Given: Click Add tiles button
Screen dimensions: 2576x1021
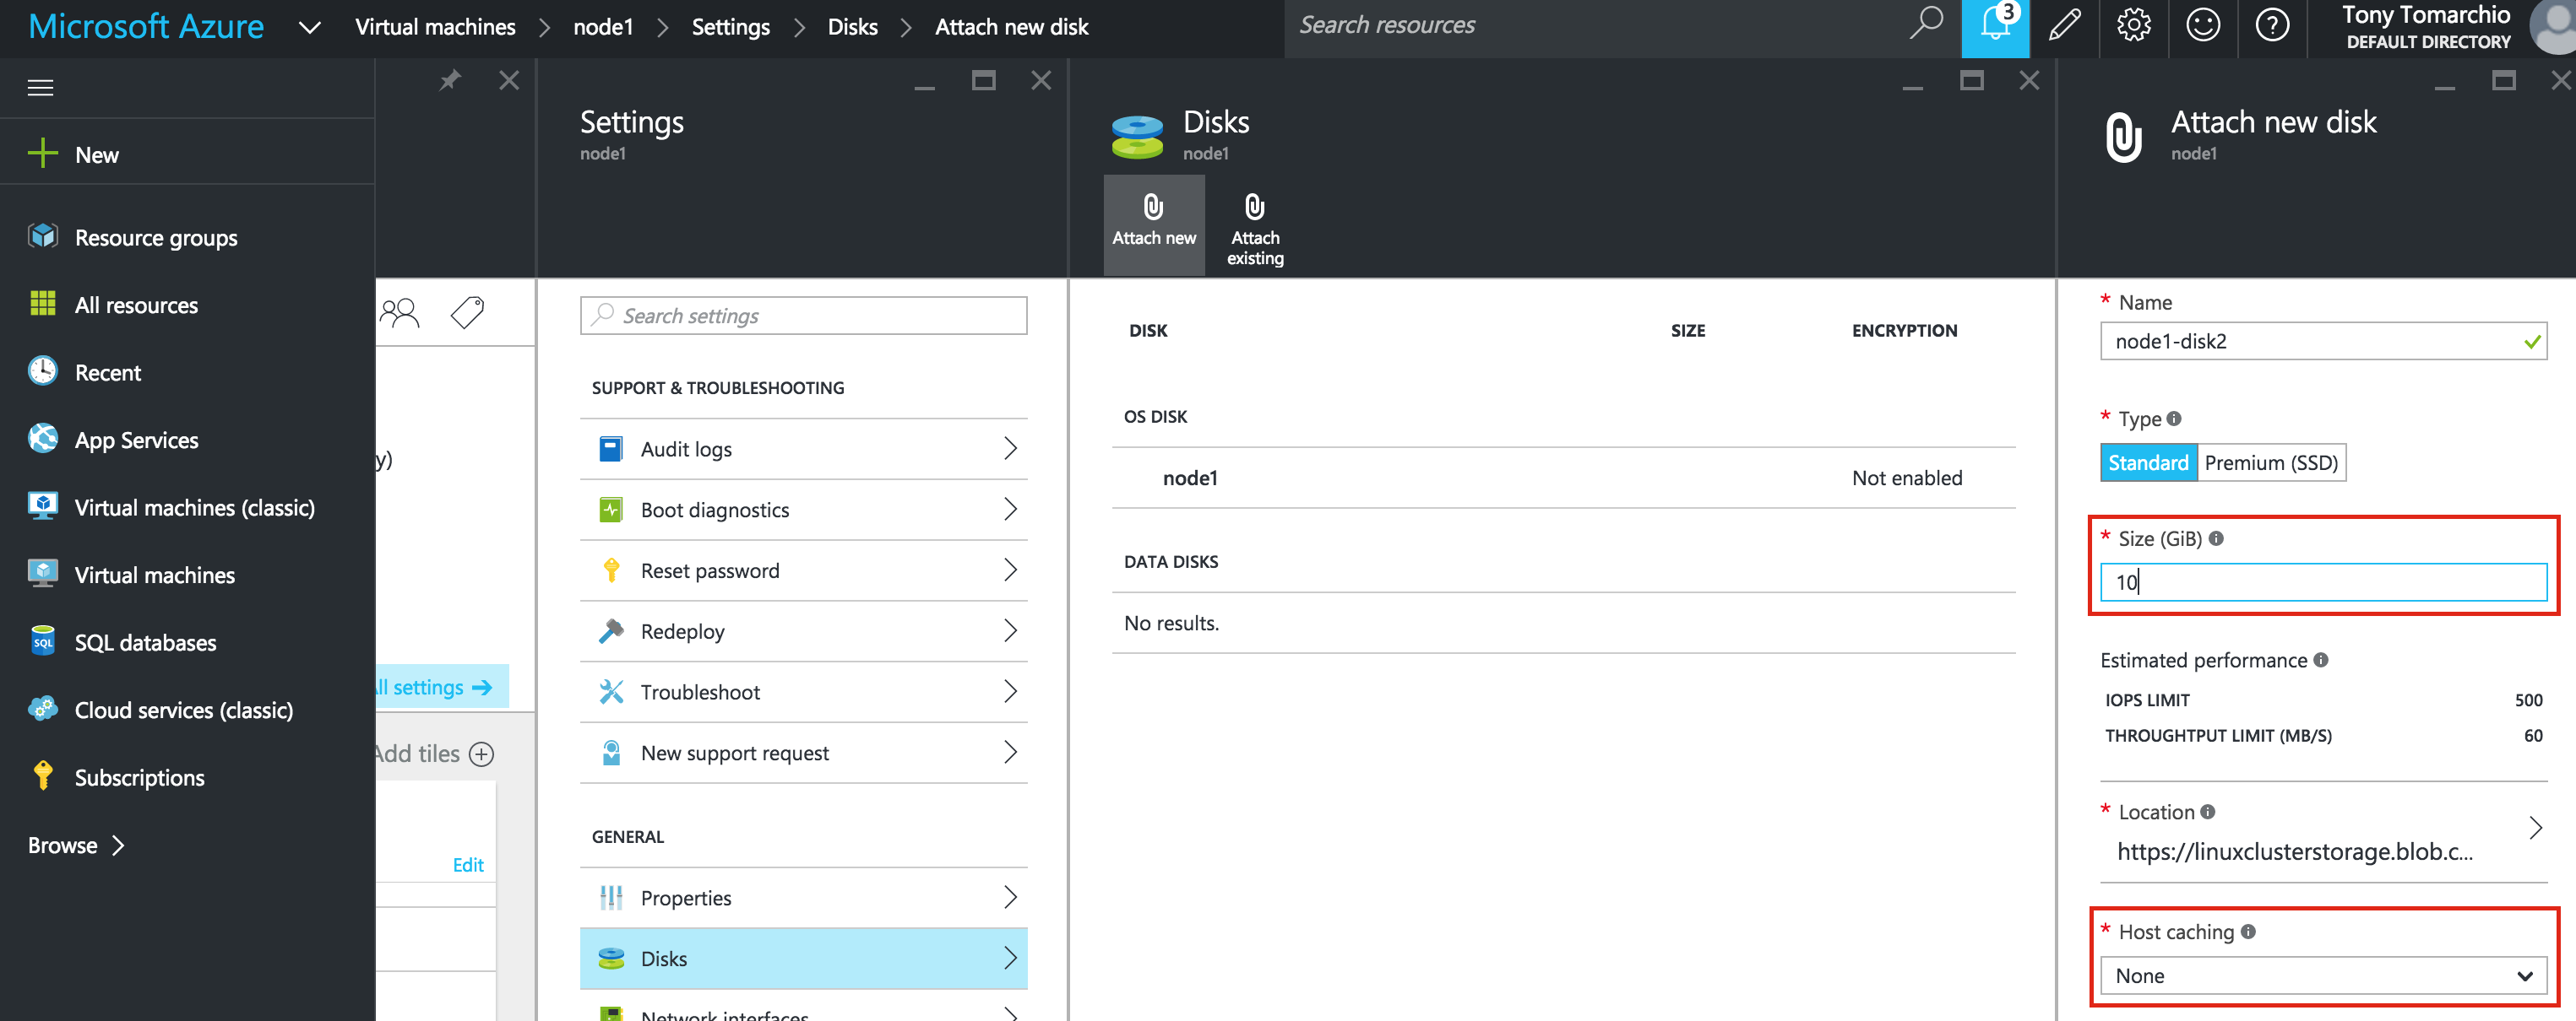Looking at the screenshot, I should pos(434,754).
